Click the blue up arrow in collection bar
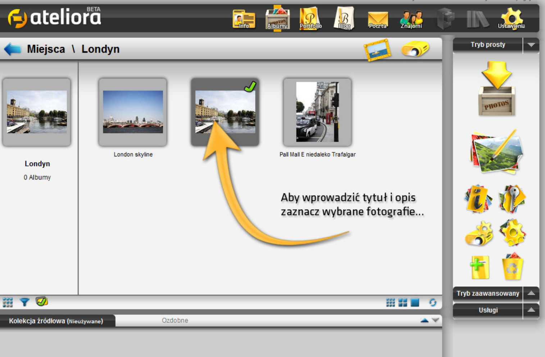Viewport: 545px width, 357px height. click(x=424, y=320)
